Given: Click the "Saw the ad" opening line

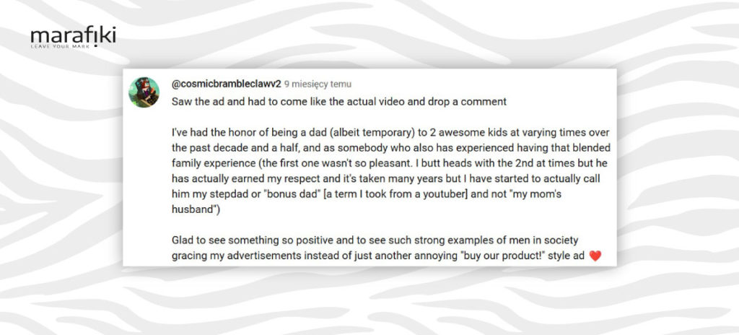Looking at the screenshot, I should coord(339,102).
